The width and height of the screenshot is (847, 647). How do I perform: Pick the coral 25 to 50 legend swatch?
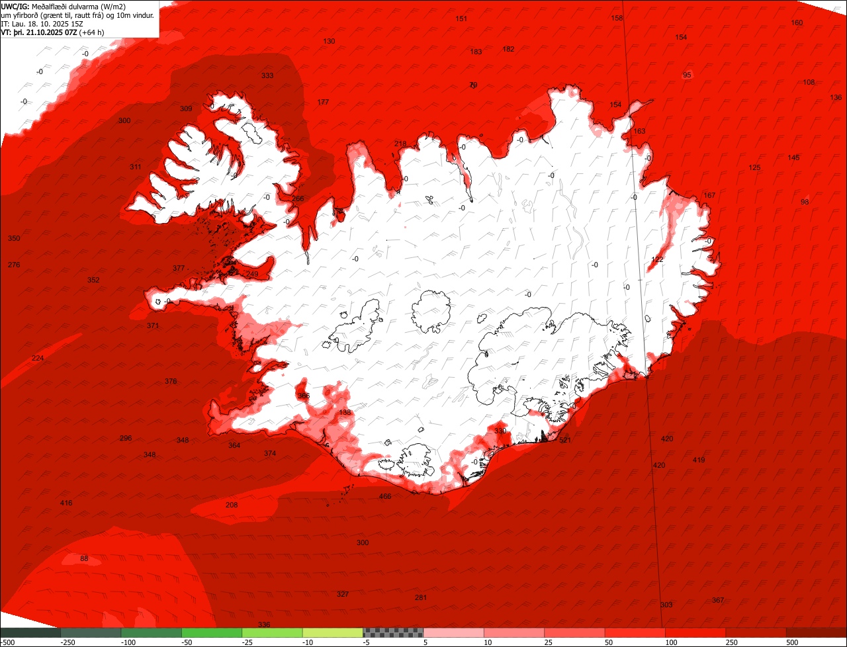click(x=575, y=632)
